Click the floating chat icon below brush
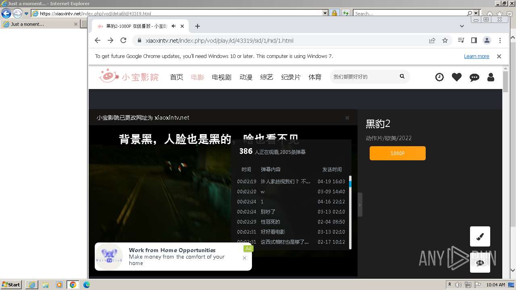Screen dimensions: 516x290 (x=480, y=263)
